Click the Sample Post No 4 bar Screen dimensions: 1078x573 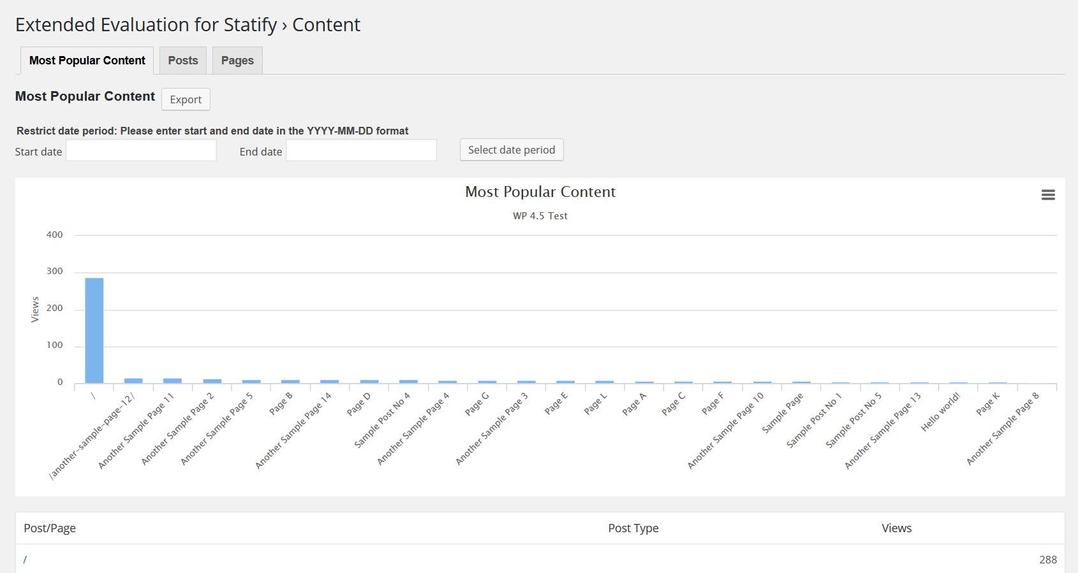pyautogui.click(x=408, y=381)
